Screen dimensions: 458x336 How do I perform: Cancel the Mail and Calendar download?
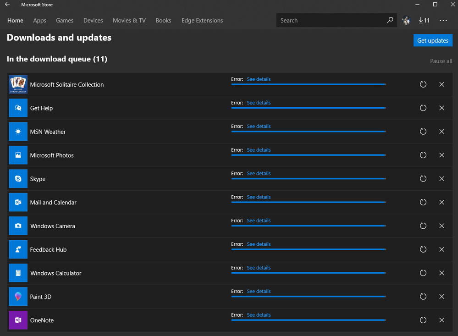(x=441, y=202)
